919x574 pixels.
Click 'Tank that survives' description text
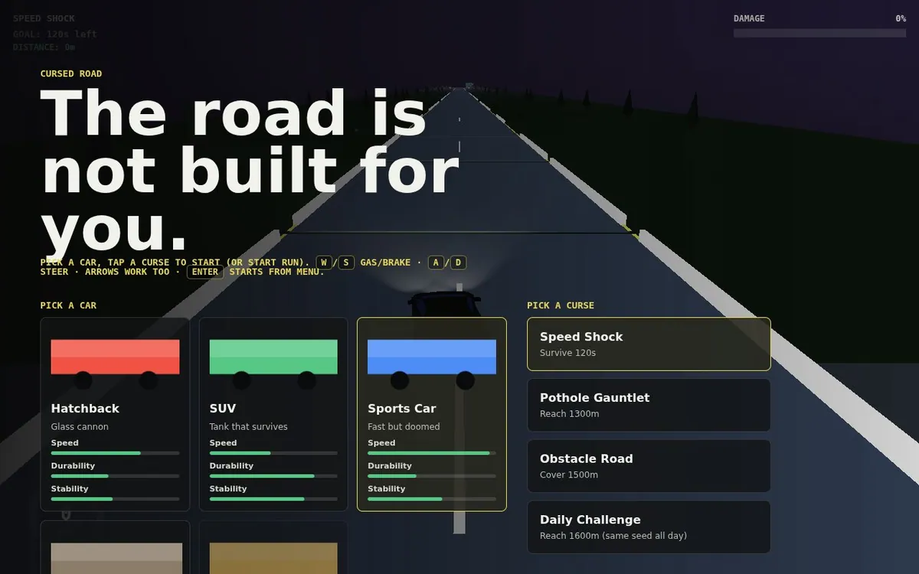[x=249, y=426]
